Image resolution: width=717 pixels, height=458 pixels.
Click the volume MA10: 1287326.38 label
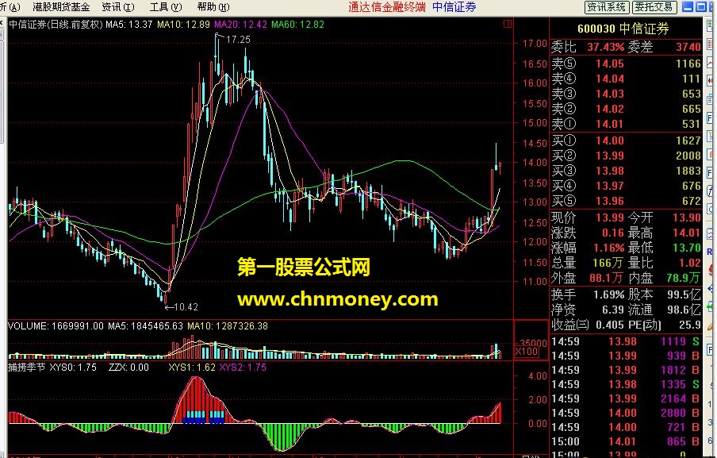[228, 326]
